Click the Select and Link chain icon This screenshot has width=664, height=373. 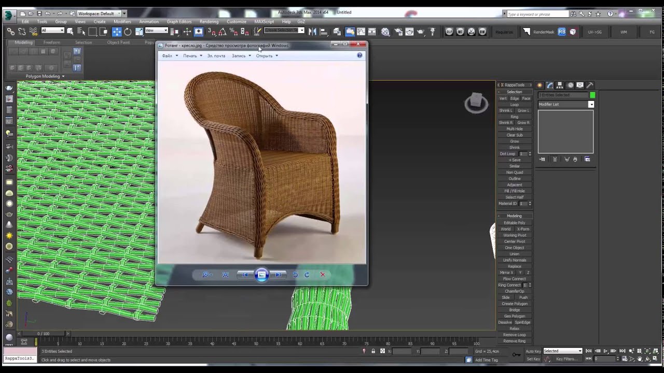tap(11, 32)
